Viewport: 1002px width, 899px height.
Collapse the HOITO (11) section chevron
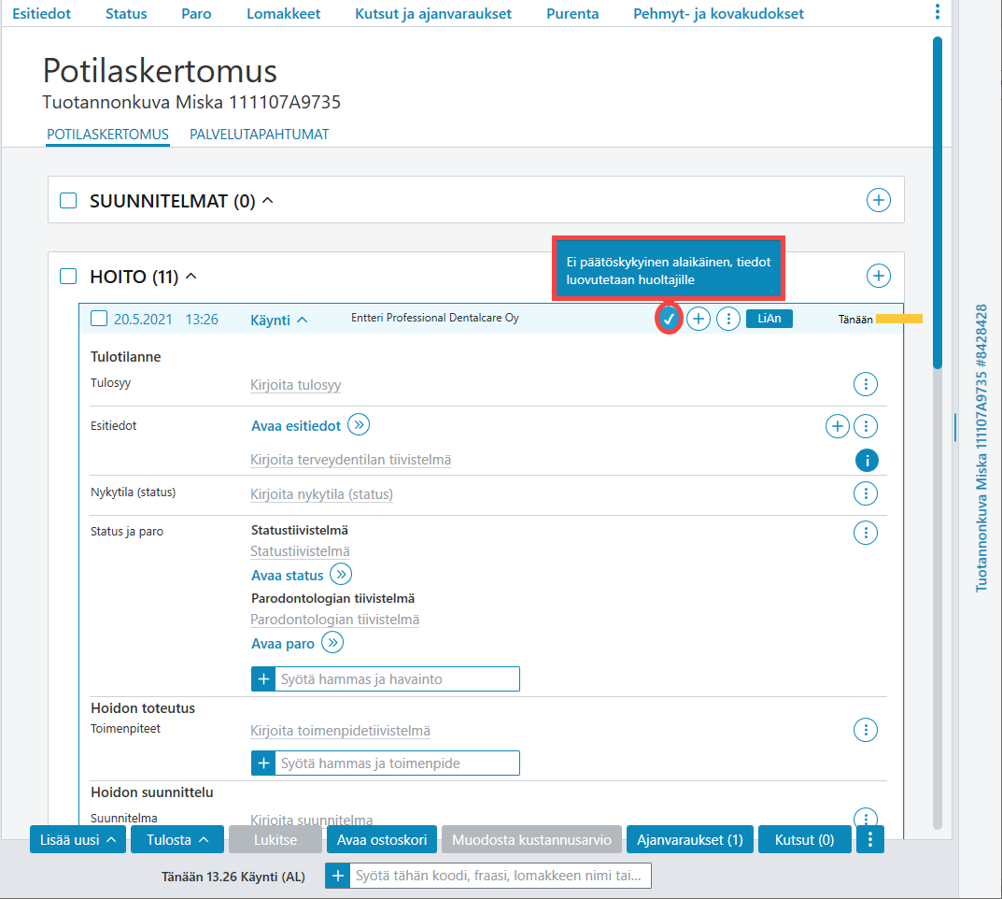191,276
